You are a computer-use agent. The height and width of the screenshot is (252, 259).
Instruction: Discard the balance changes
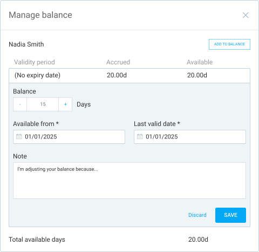click(197, 215)
